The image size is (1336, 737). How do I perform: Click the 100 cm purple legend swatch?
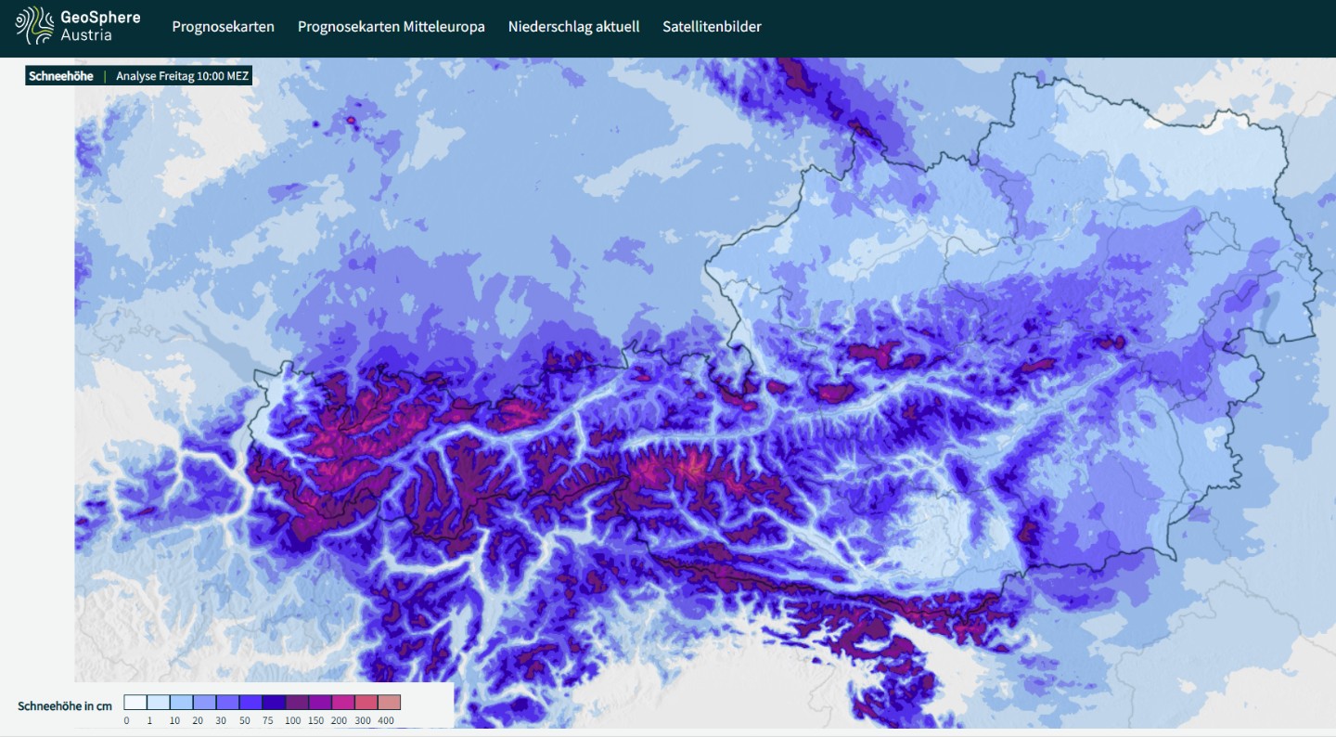tap(297, 703)
